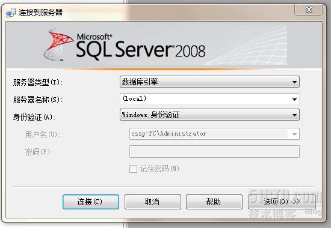Image resolution: width=331 pixels, height=228 pixels.
Task: Toggle Remember password (记住密码) checkbox
Action: click(133, 169)
